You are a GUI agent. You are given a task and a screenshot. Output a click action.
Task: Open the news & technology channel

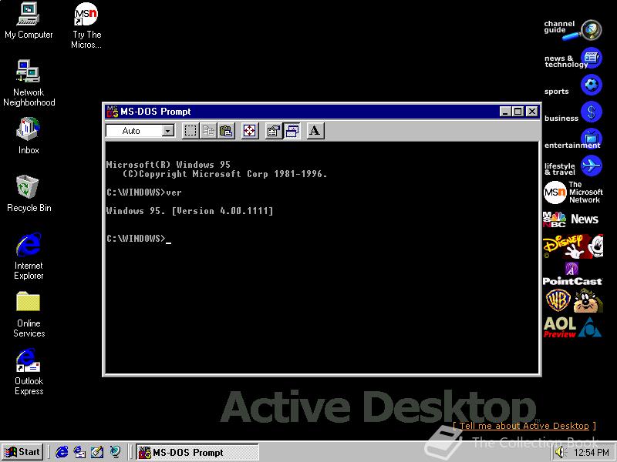point(572,59)
